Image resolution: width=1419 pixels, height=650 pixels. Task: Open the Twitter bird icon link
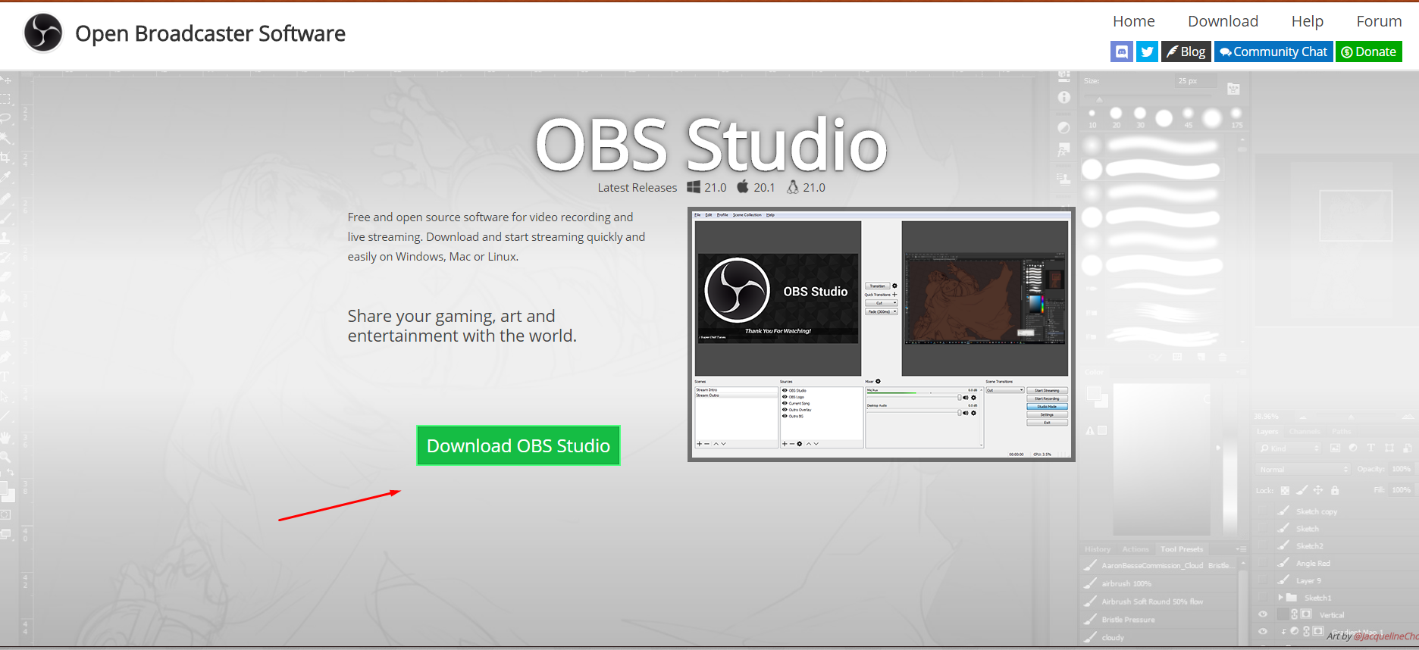(x=1147, y=52)
